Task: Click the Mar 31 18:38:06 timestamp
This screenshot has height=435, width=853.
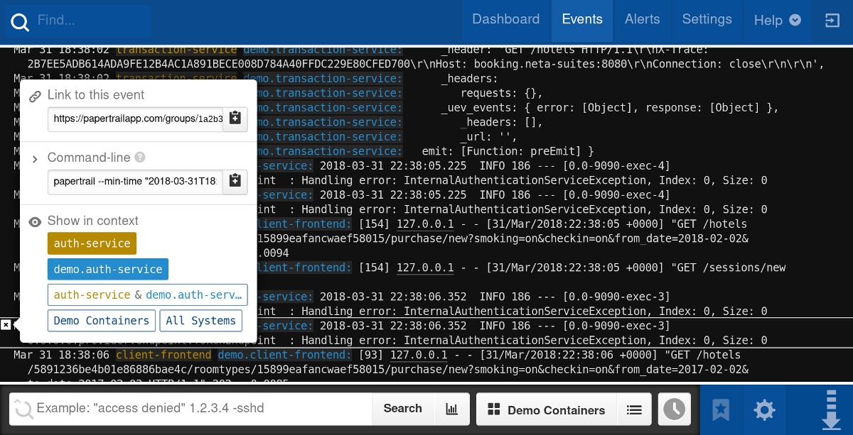Action: point(61,355)
